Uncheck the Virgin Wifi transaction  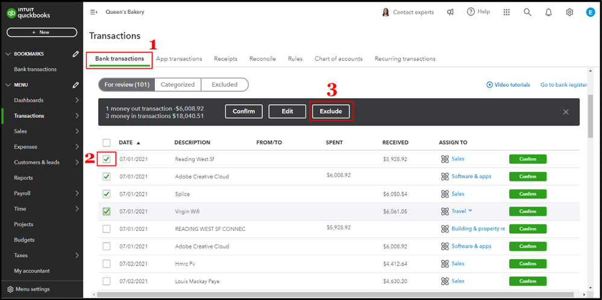point(107,211)
